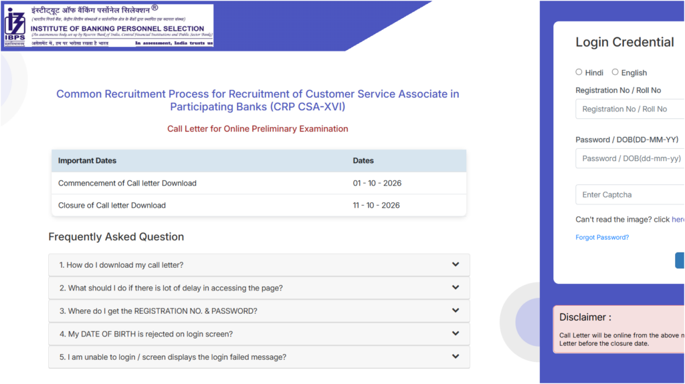The height and width of the screenshot is (384, 685).
Task: Expand FAQ about REGISTRATION NO. & PASSWORD
Action: click(259, 311)
